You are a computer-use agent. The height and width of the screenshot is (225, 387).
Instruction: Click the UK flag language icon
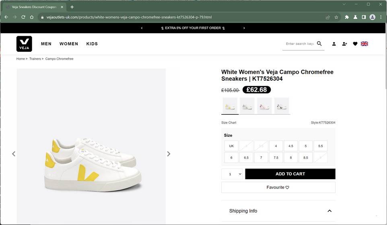click(364, 44)
